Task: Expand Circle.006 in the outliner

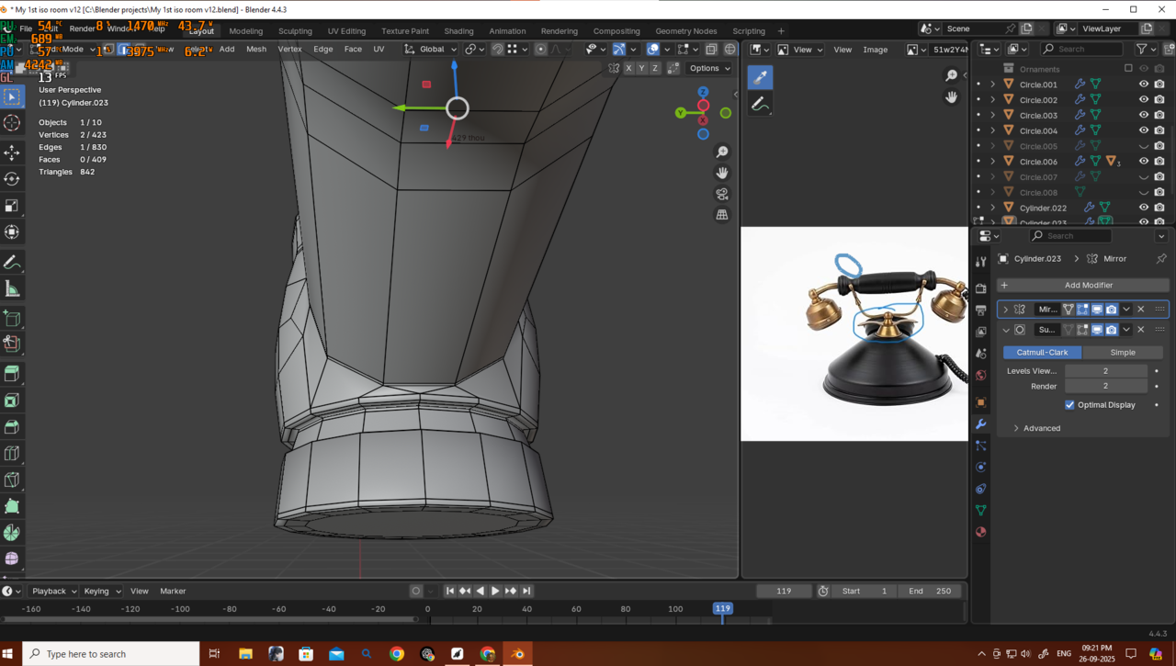Action: point(992,162)
